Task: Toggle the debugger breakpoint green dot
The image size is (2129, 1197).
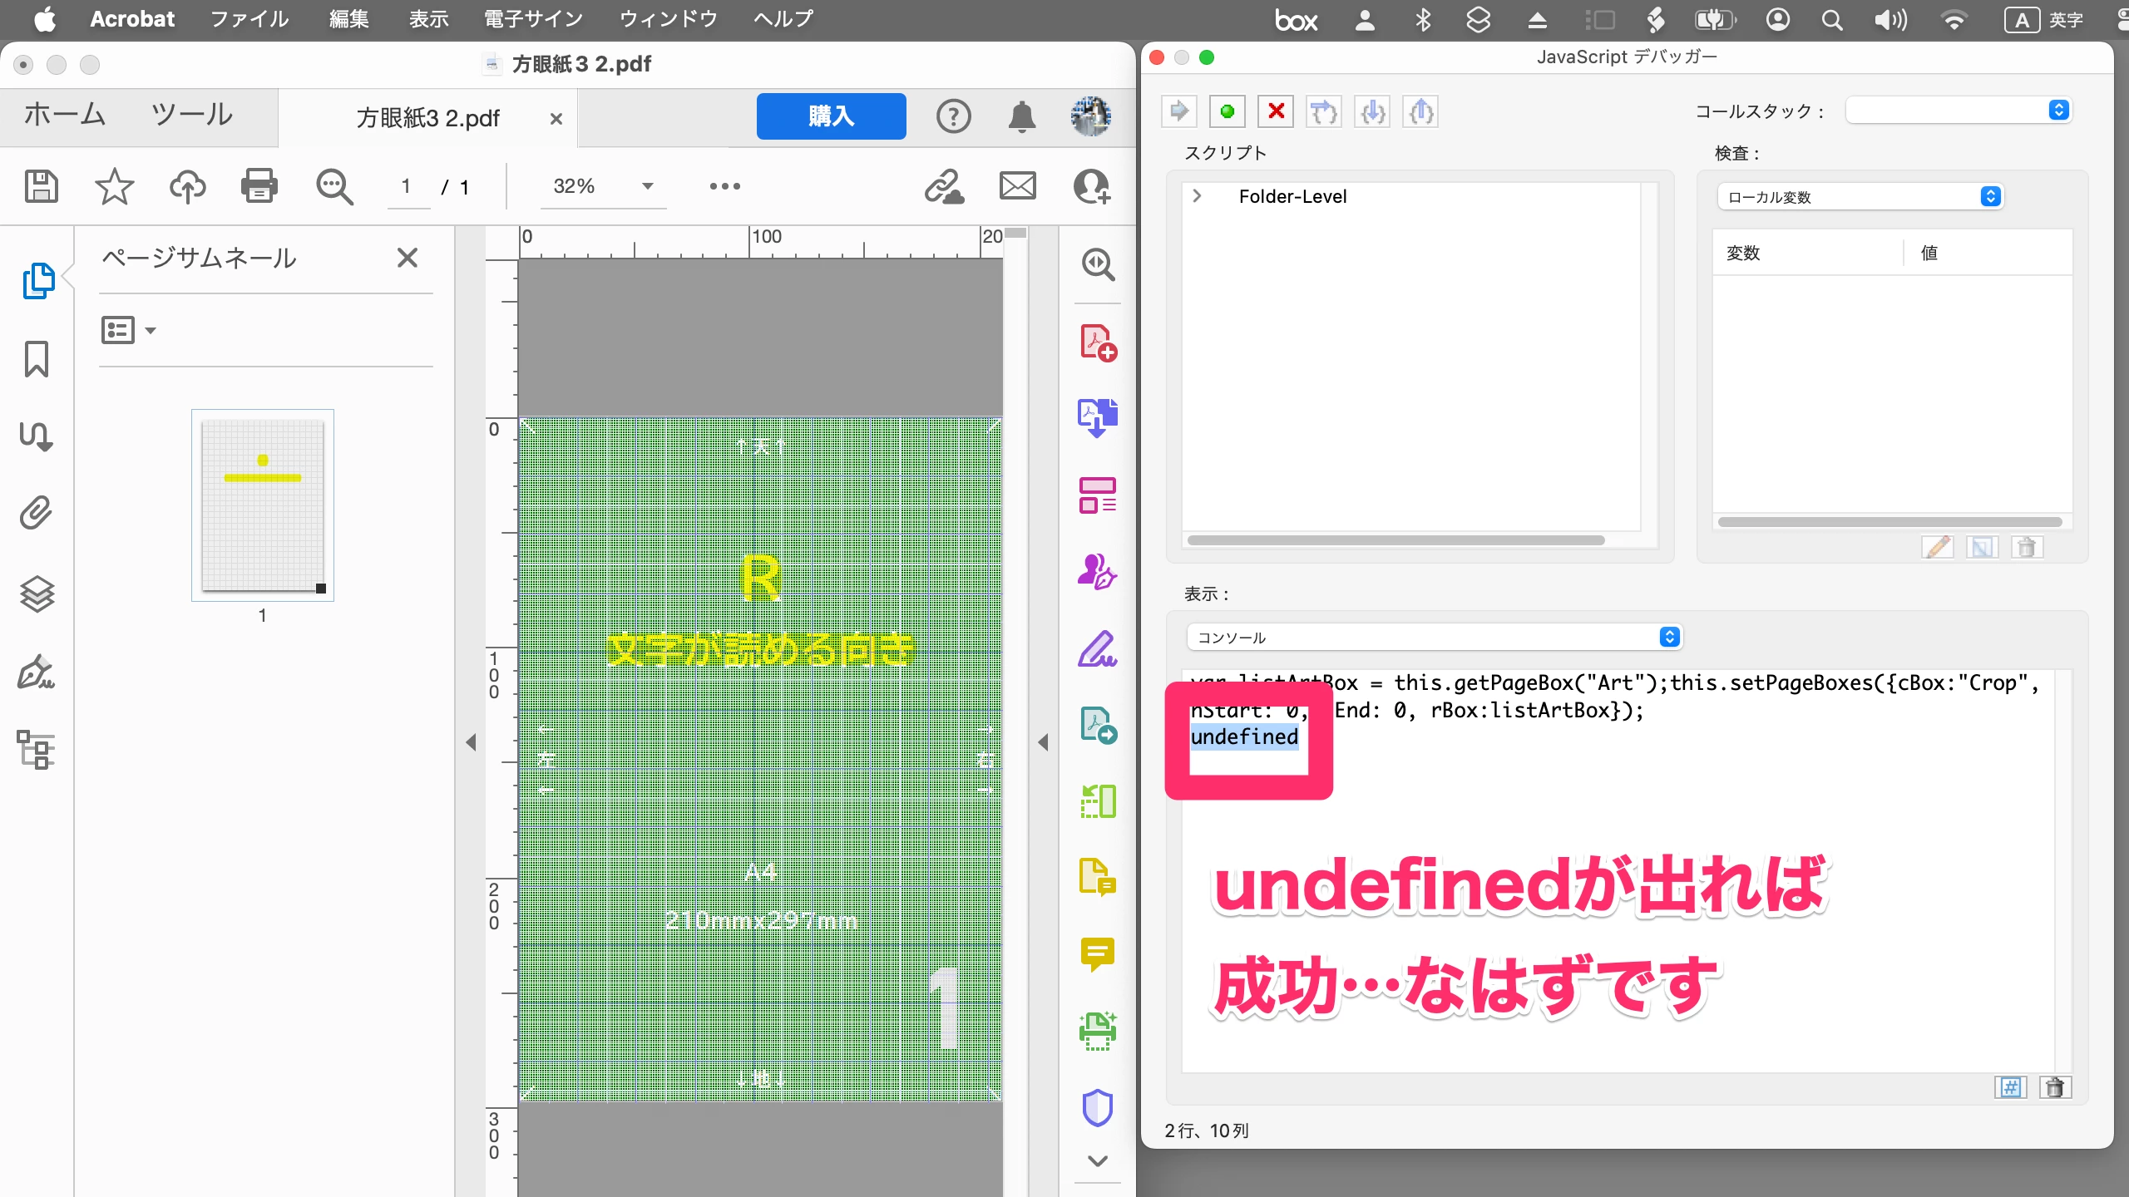Action: (1227, 111)
